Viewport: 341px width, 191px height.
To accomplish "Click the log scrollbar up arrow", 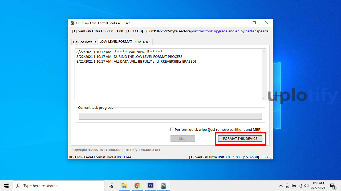I will [x=264, y=51].
